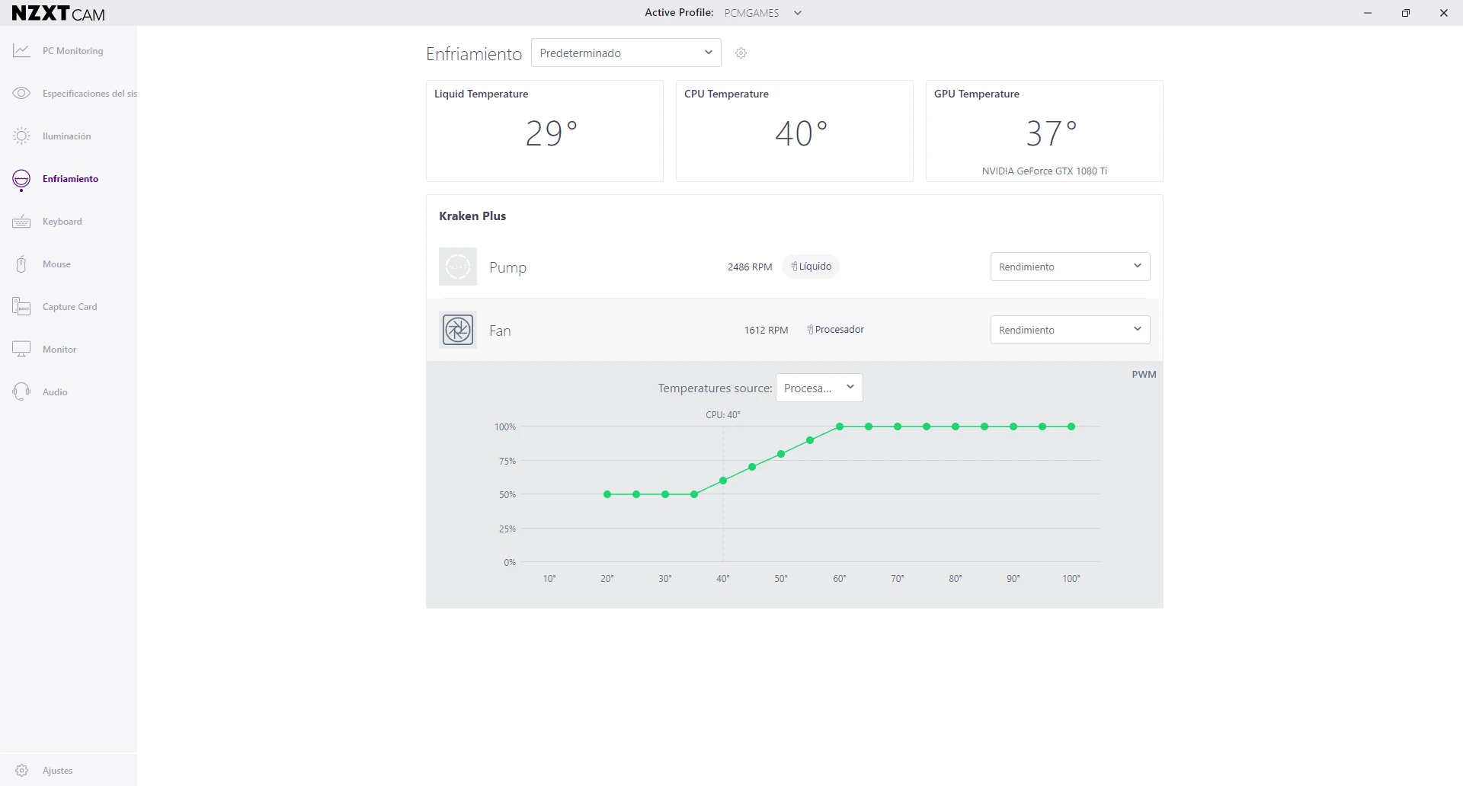This screenshot has height=786, width=1463.
Task: Click the Audio headset icon in sidebar
Action: [21, 392]
